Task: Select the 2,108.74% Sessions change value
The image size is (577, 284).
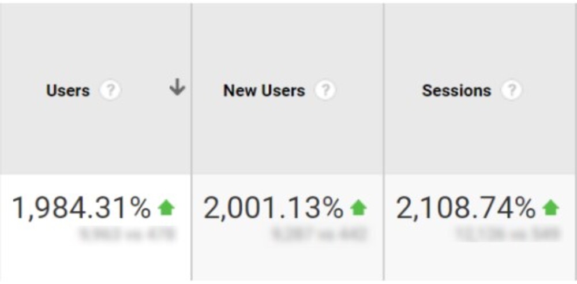Action: point(466,208)
